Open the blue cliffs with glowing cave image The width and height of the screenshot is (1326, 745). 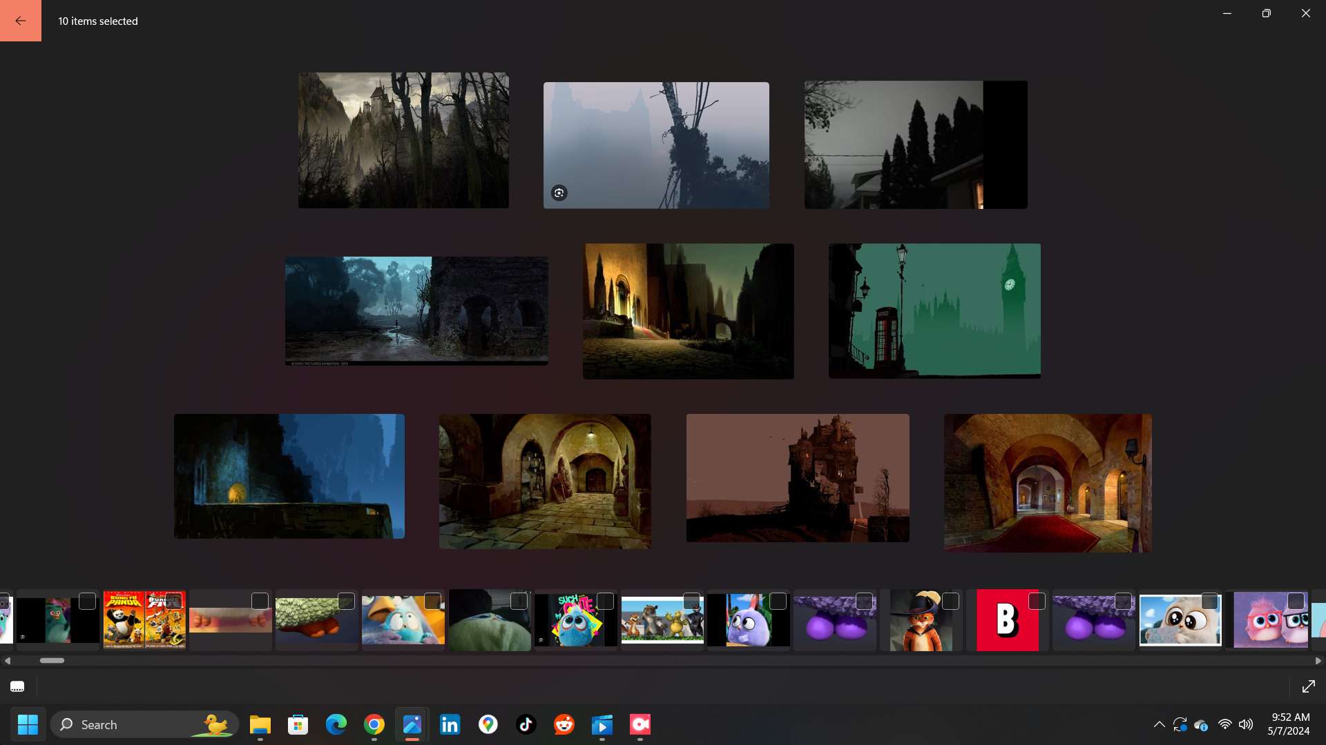click(289, 476)
